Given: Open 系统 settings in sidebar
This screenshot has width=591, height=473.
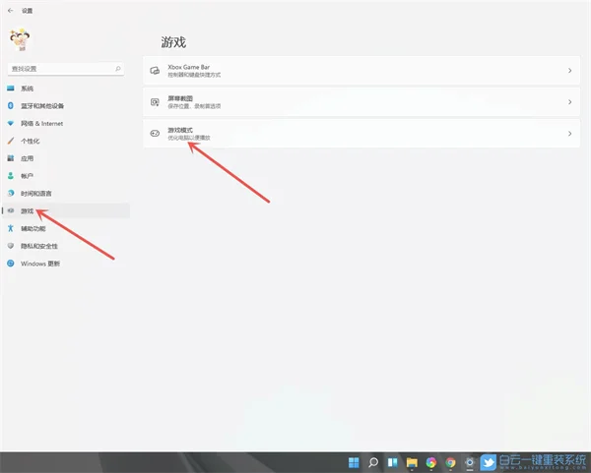Looking at the screenshot, I should [28, 89].
